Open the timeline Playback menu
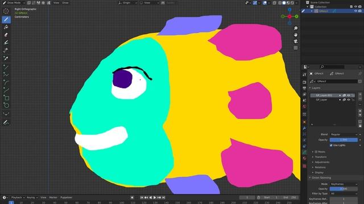Screen dimensions: 364x204 18,198
